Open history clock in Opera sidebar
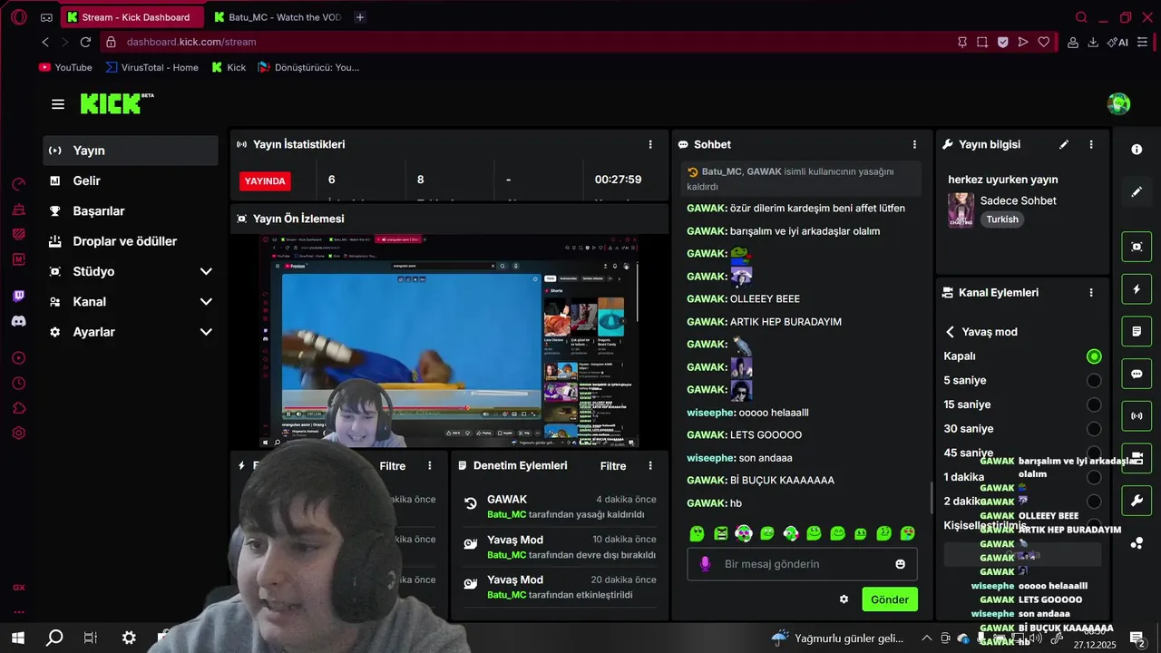This screenshot has width=1161, height=653. coord(19,384)
